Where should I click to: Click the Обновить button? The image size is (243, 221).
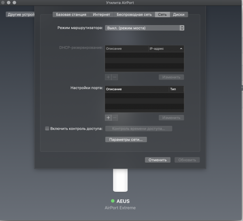[x=187, y=160]
